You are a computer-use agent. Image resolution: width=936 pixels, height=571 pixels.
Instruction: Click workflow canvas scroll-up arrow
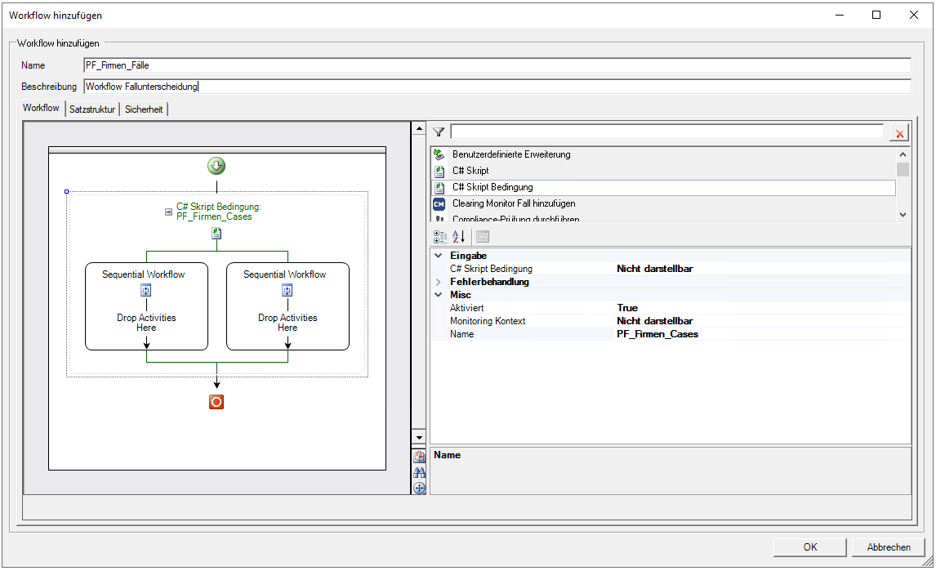419,128
